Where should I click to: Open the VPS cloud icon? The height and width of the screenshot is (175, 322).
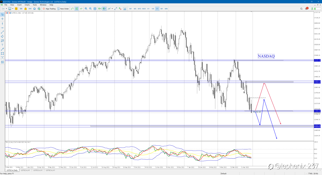click(34, 9)
